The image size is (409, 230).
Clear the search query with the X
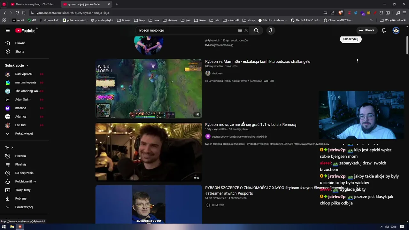pos(246,30)
